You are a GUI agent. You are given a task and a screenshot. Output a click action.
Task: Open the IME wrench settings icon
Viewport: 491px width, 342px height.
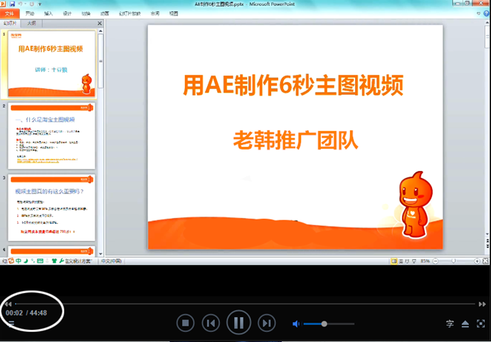61,261
